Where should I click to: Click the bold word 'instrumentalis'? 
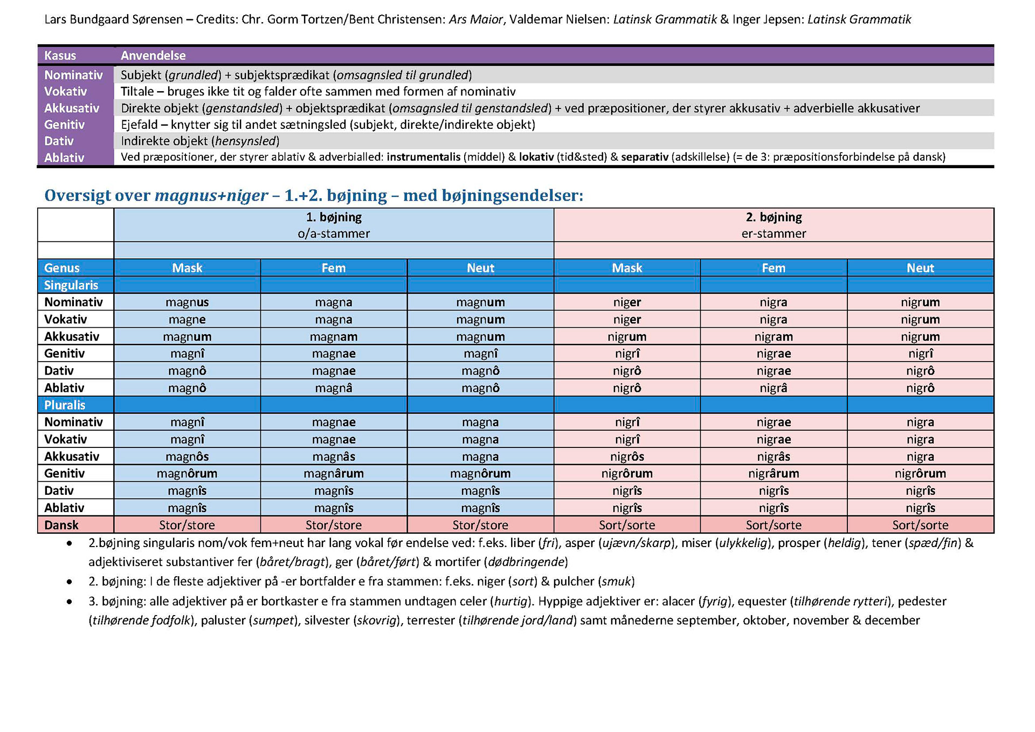pyautogui.click(x=424, y=157)
